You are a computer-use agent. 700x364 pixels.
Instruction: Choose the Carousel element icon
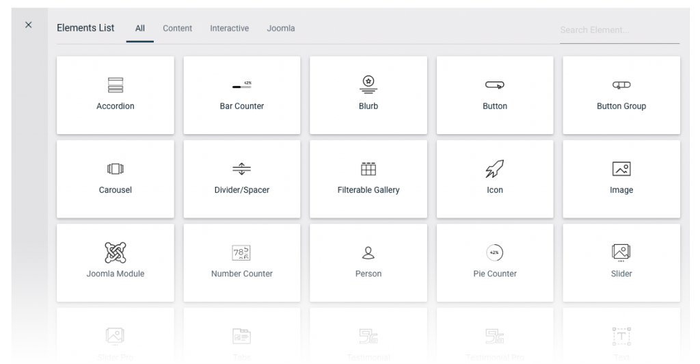(x=115, y=169)
